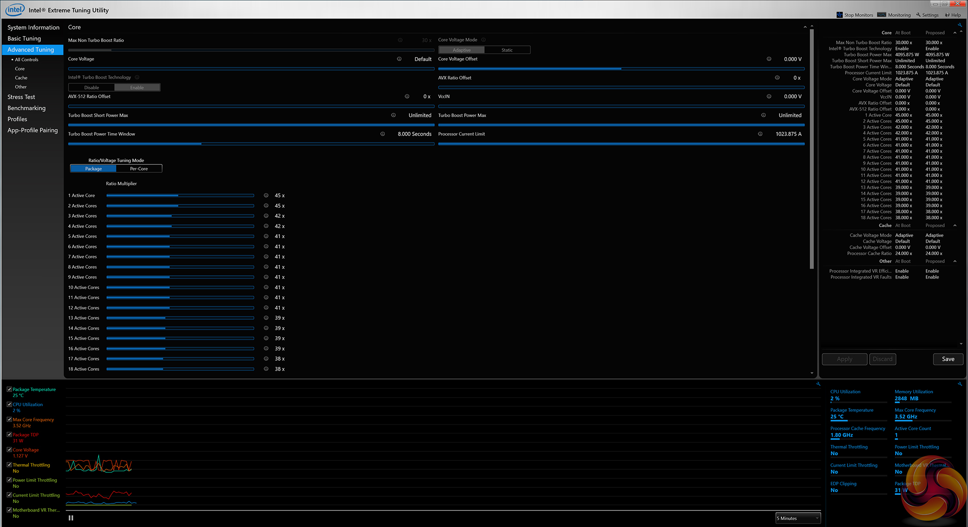Viewport: 968px width, 527px height.
Task: Click the Stop Monitors icon
Action: [840, 15]
